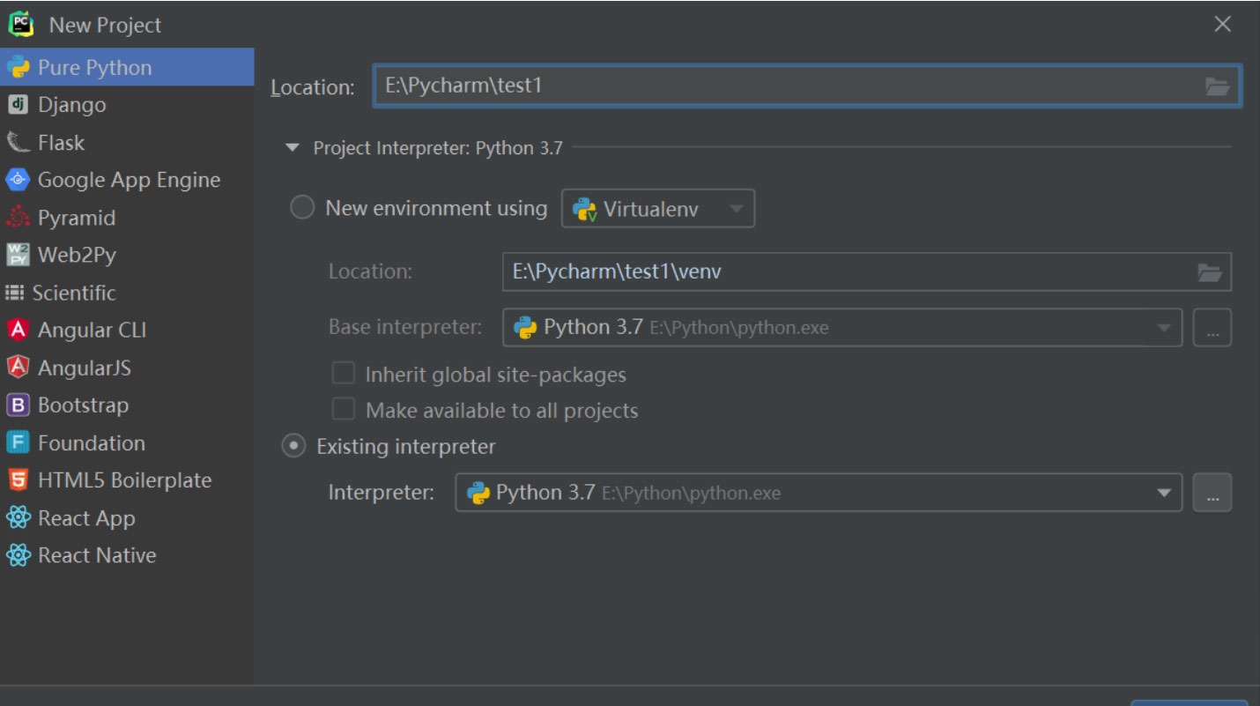The height and width of the screenshot is (706, 1260).
Task: Collapse the Project Interpreter section
Action: [x=293, y=148]
